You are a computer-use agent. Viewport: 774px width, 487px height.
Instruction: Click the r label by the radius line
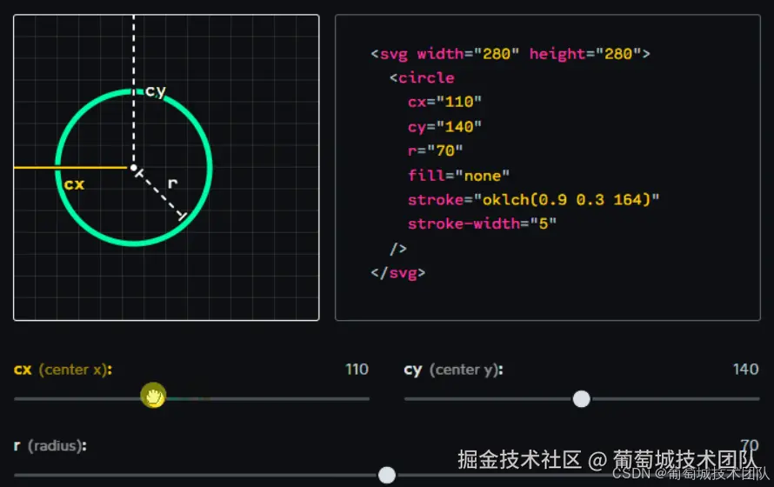pyautogui.click(x=172, y=183)
